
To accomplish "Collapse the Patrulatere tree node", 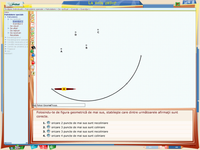I will 5,17.
